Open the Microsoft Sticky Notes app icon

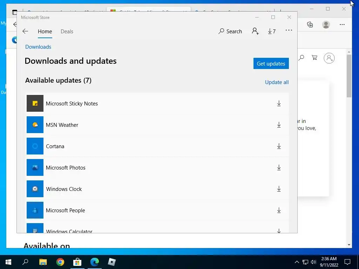[x=35, y=103]
